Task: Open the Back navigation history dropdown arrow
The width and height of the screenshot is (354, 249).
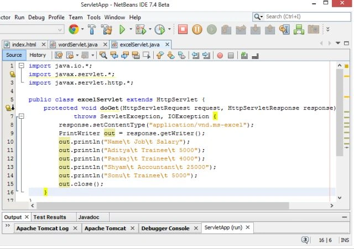Action: [x=77, y=55]
